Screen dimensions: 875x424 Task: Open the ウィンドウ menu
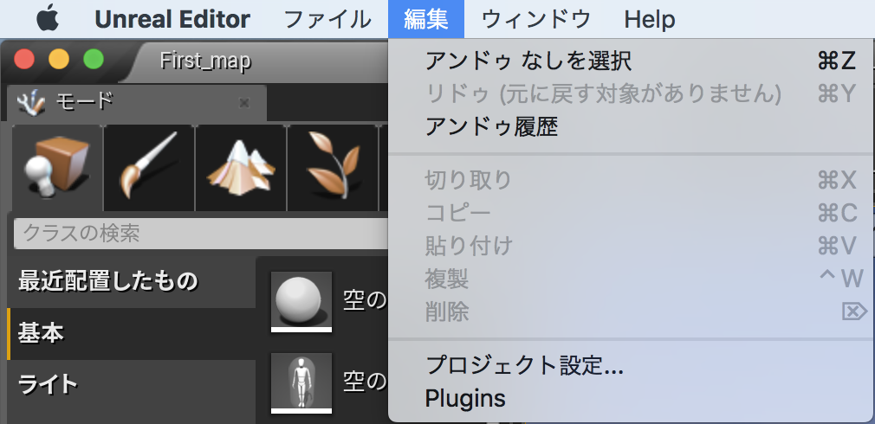(536, 20)
